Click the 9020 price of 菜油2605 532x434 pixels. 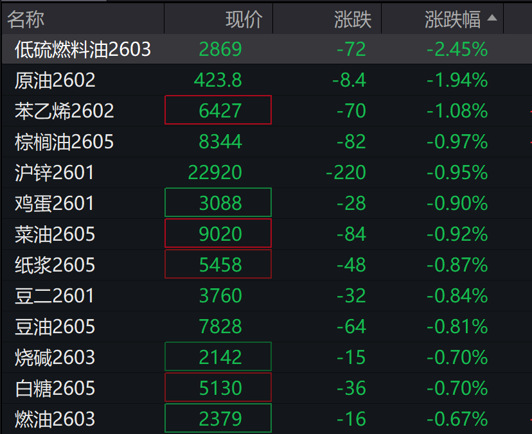click(x=218, y=234)
